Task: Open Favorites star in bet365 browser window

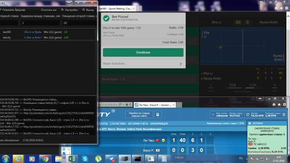Action: [281, 8]
